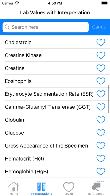Focus the Search here field

point(45,27)
